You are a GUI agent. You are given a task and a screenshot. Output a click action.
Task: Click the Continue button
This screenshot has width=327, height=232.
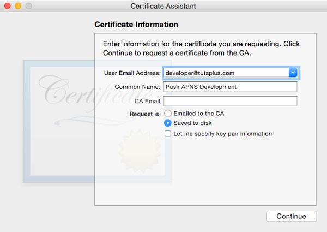click(x=292, y=216)
